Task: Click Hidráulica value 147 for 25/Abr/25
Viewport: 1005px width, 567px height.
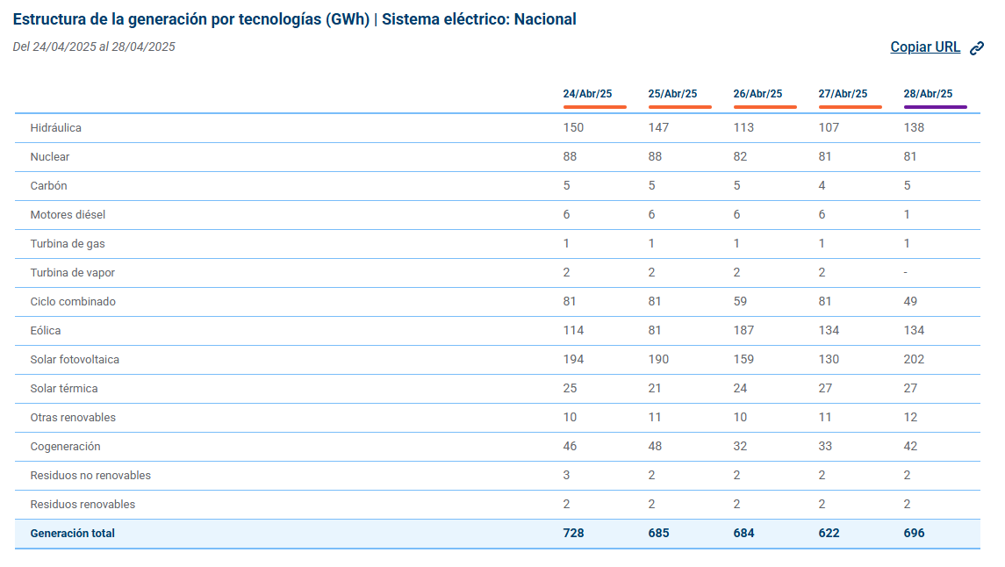Action: point(658,127)
